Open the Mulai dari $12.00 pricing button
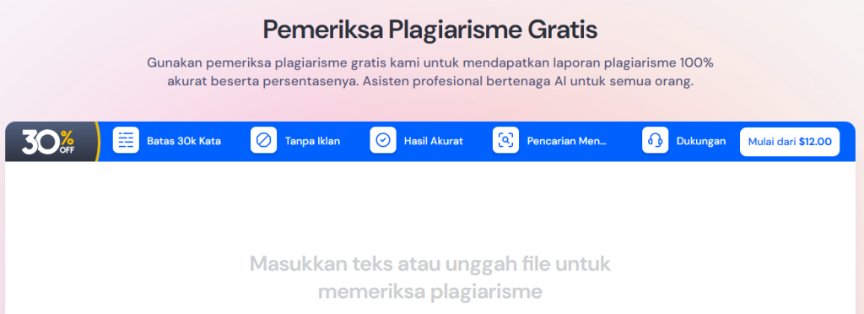The image size is (864, 314). [790, 142]
